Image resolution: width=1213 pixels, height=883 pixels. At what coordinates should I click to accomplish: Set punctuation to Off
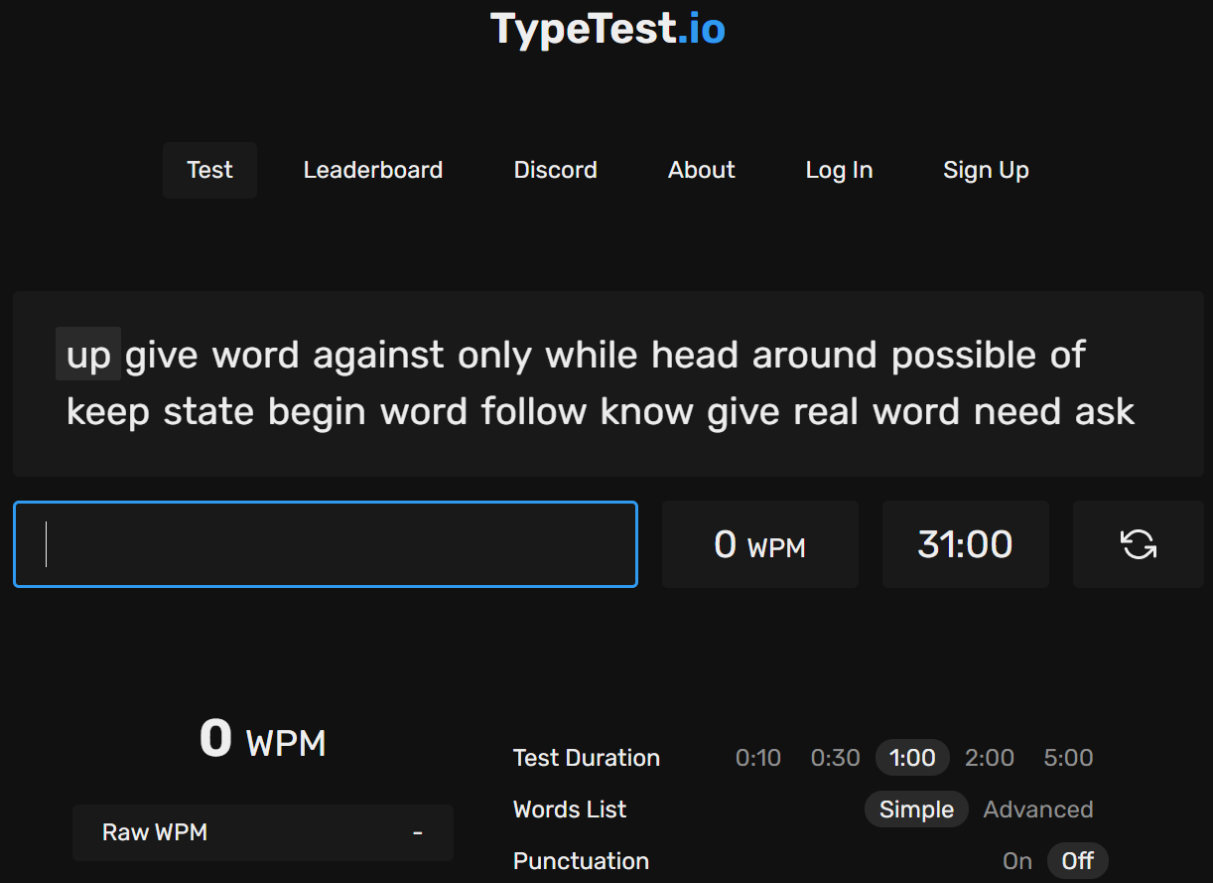[1077, 861]
